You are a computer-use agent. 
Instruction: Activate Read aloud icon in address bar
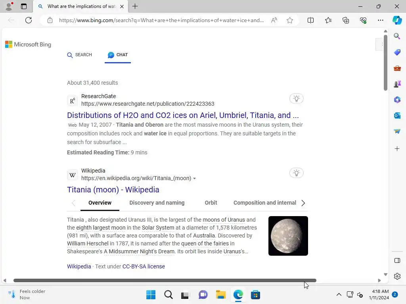(274, 20)
